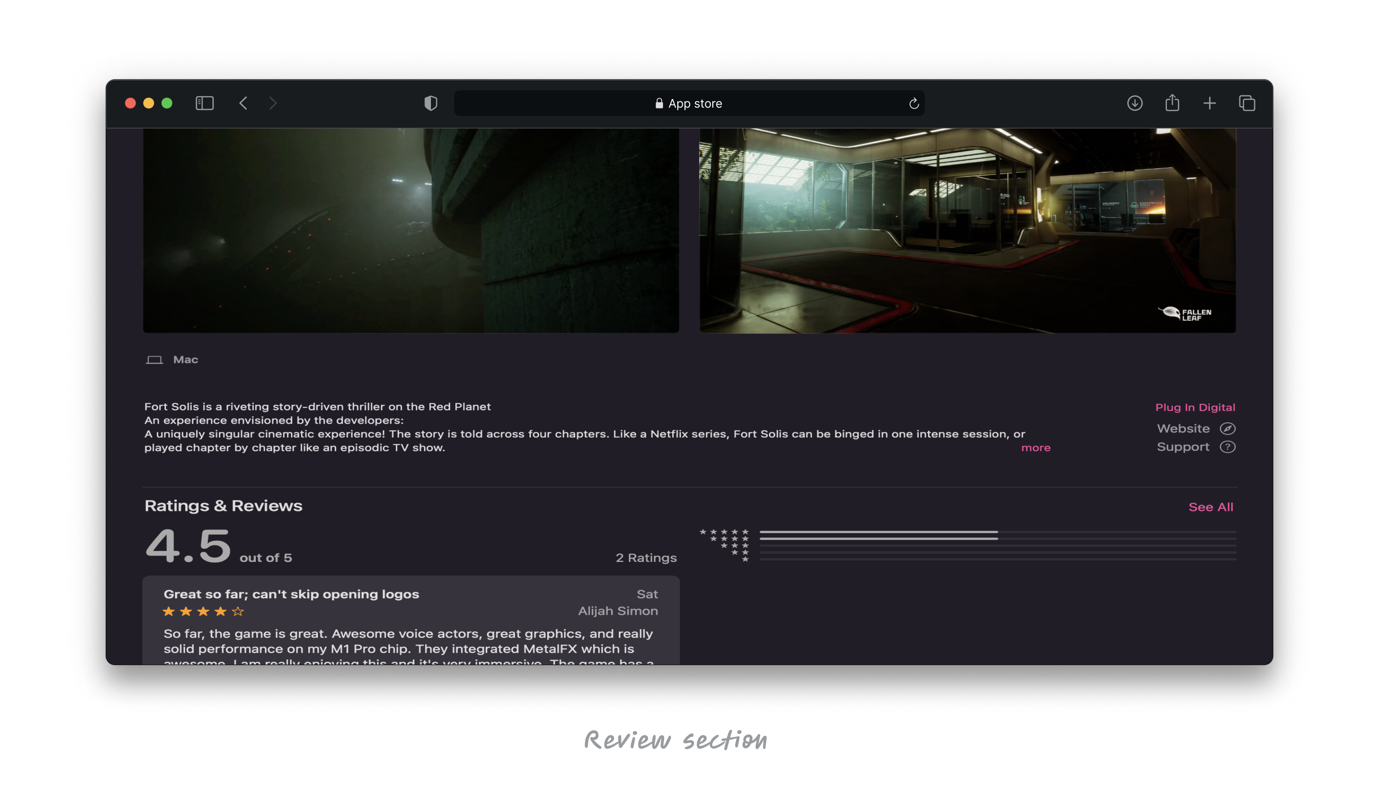Open a new tab with plus icon
1379x800 pixels.
point(1209,104)
